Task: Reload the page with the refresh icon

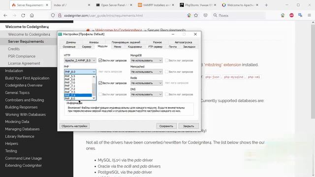Action: point(23,15)
